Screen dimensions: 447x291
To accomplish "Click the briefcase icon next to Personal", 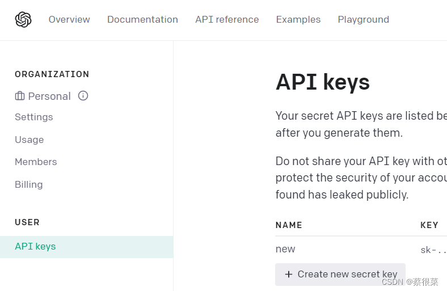I will (x=20, y=96).
